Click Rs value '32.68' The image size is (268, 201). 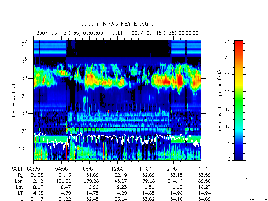click(x=148, y=175)
